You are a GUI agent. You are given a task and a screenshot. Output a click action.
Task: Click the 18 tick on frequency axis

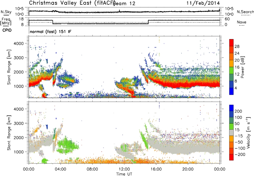[21, 19]
